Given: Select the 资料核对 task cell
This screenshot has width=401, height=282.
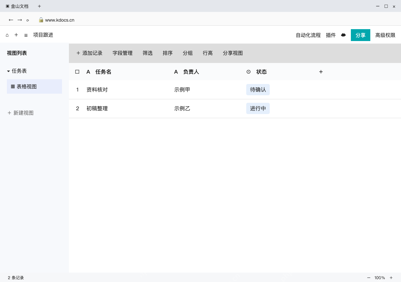Looking at the screenshot, I should click(97, 90).
